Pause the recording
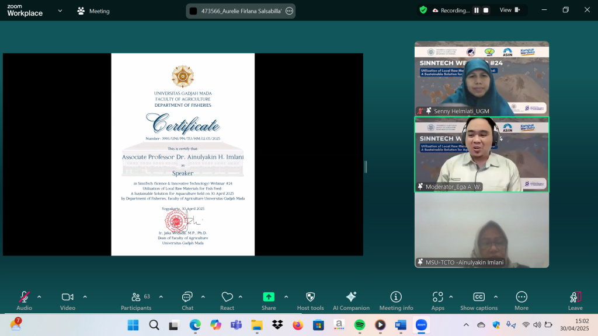This screenshot has width=598, height=336. pos(477,10)
